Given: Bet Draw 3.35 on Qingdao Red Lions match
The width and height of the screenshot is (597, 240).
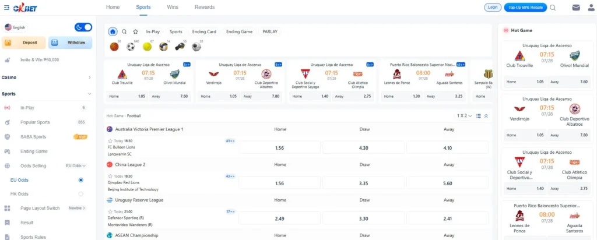Looking at the screenshot, I should click(364, 183).
